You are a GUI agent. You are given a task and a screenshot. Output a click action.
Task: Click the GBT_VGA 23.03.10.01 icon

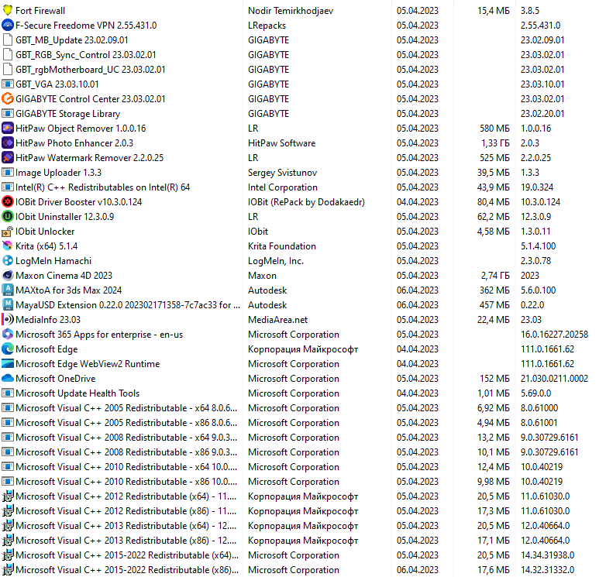[x=8, y=84]
